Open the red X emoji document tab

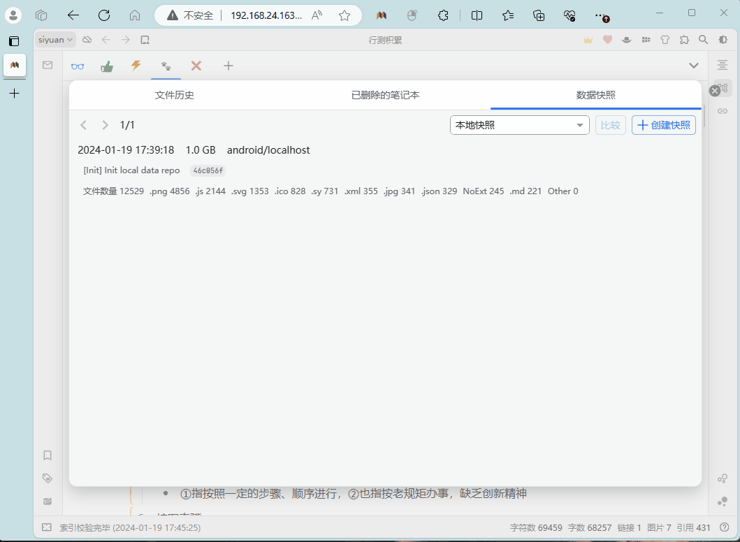click(x=196, y=65)
